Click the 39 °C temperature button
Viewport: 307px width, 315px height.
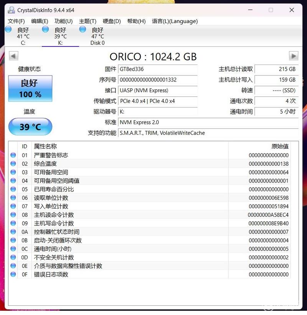[30, 127]
